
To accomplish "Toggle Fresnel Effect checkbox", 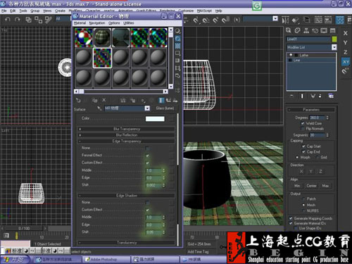I will pyautogui.click(x=148, y=156).
